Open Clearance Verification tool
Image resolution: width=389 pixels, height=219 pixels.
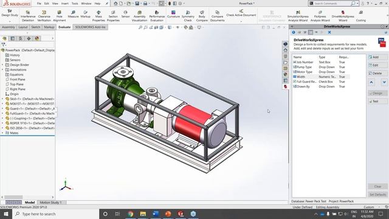click(x=44, y=16)
